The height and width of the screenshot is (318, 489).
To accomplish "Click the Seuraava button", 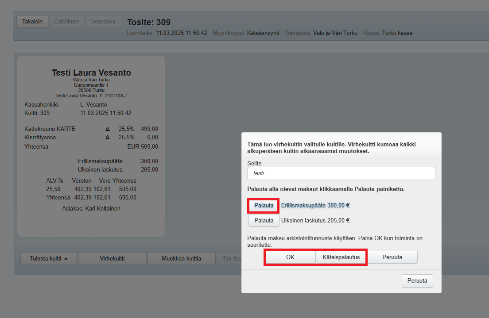I will point(103,21).
